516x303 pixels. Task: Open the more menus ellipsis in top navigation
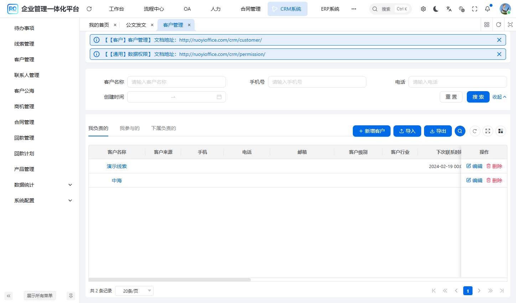click(x=354, y=9)
